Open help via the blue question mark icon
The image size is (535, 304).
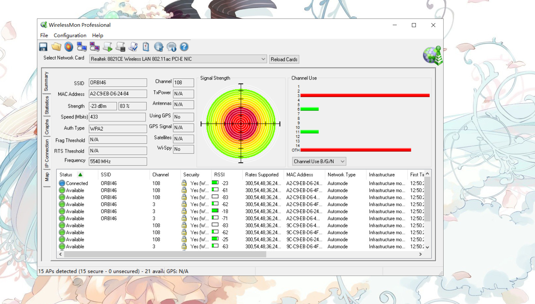(x=184, y=47)
